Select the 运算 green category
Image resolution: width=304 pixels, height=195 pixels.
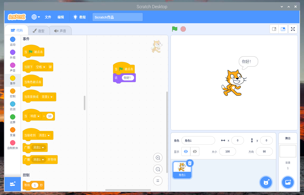(x=13, y=119)
